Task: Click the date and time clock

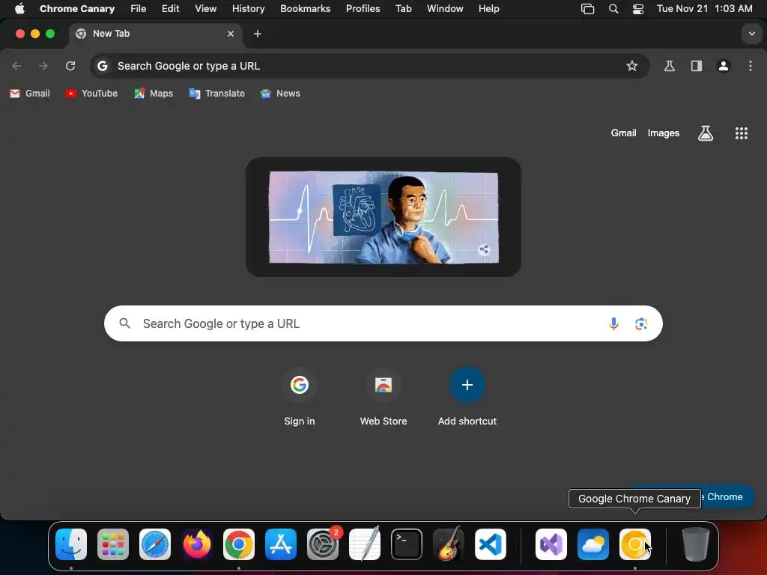Action: click(704, 9)
